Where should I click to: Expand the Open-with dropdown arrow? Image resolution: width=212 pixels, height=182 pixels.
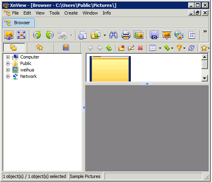(x=105, y=36)
